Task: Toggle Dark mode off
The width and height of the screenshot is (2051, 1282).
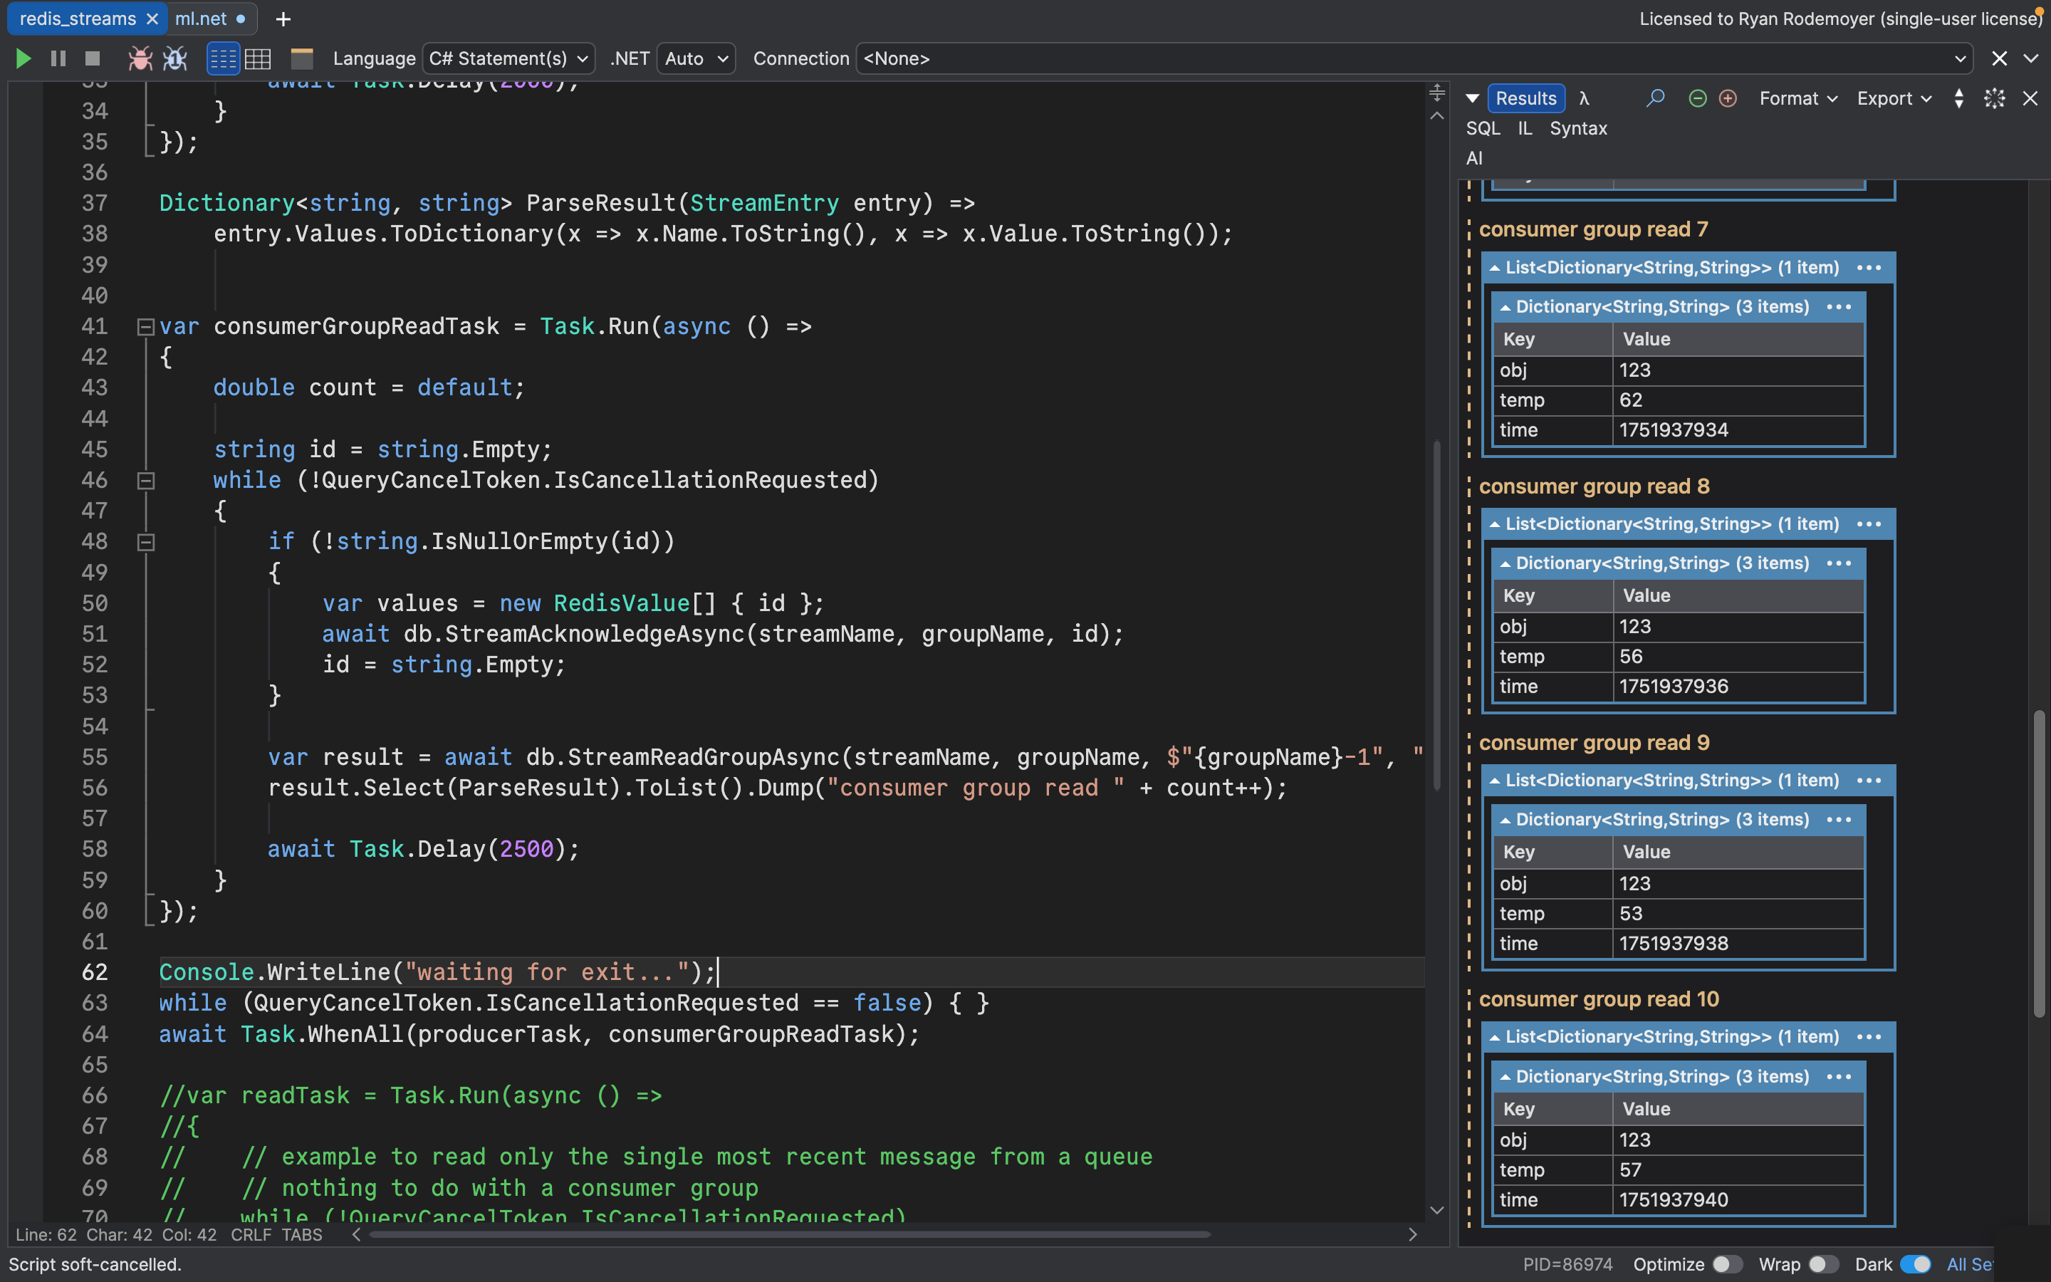Action: (x=1916, y=1263)
